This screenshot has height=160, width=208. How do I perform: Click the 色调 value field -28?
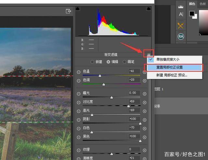point(134,80)
